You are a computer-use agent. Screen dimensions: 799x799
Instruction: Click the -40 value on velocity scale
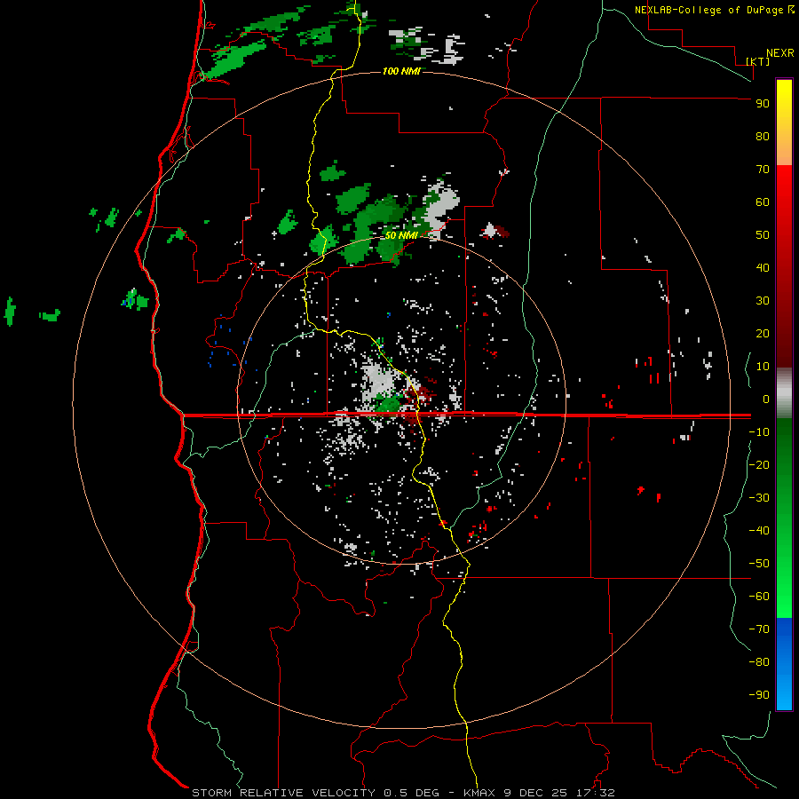(759, 531)
